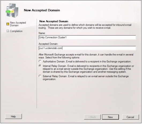Click the Name text field
The image size is (142, 124).
pos(87,37)
